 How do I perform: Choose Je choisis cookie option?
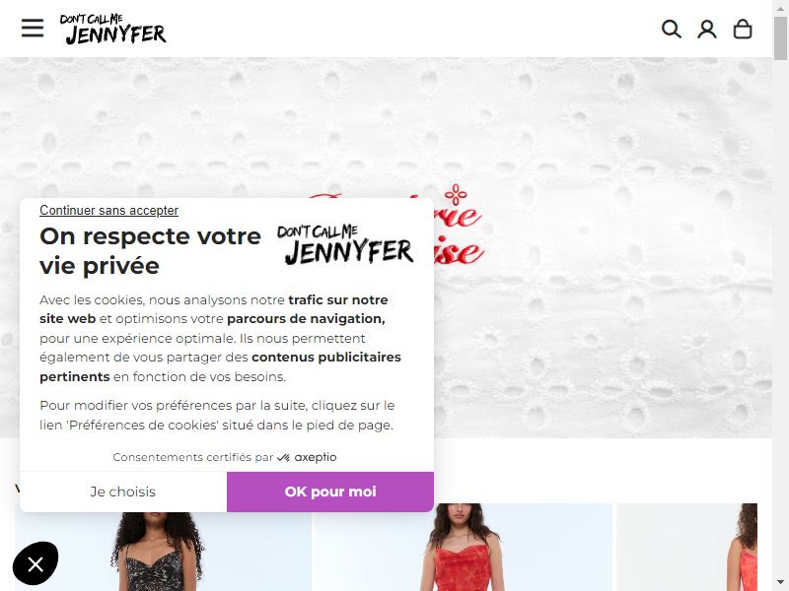point(123,492)
